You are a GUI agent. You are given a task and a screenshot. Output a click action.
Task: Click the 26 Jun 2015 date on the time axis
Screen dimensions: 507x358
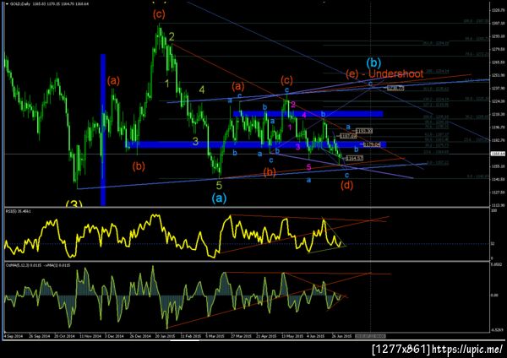[x=341, y=336]
